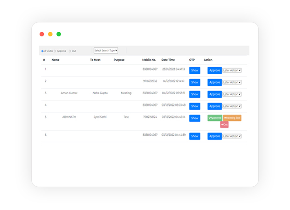Click the Neha Gupta cell
This screenshot has height=210, width=290.
[x=100, y=93]
